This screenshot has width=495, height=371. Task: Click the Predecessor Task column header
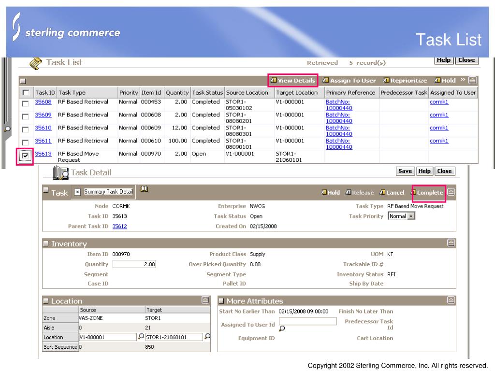(x=404, y=93)
